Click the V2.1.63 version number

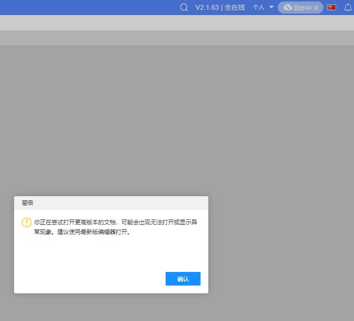207,7
